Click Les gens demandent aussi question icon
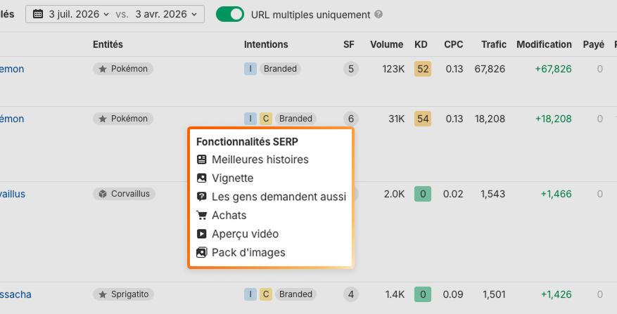Screen dimensions: 617x314 click(201, 197)
